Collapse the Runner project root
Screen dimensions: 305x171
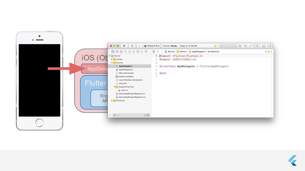pyautogui.click(x=110, y=56)
